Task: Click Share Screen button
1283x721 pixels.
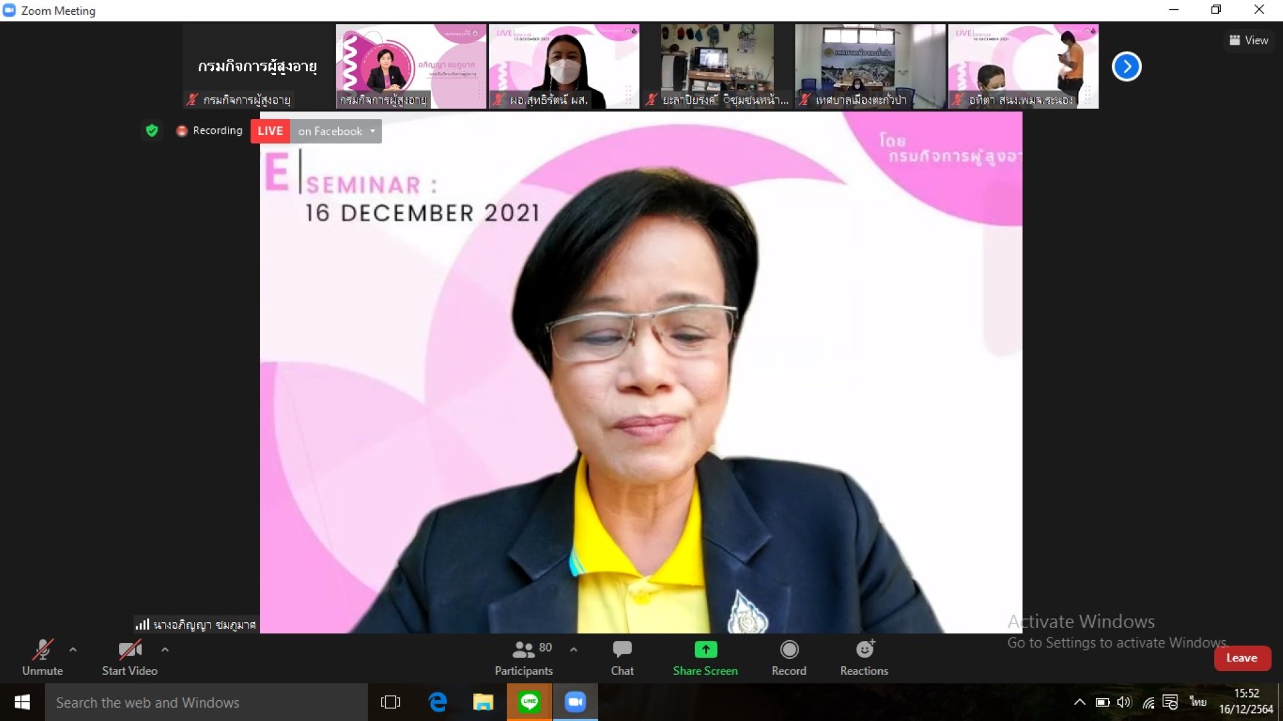Action: (705, 658)
